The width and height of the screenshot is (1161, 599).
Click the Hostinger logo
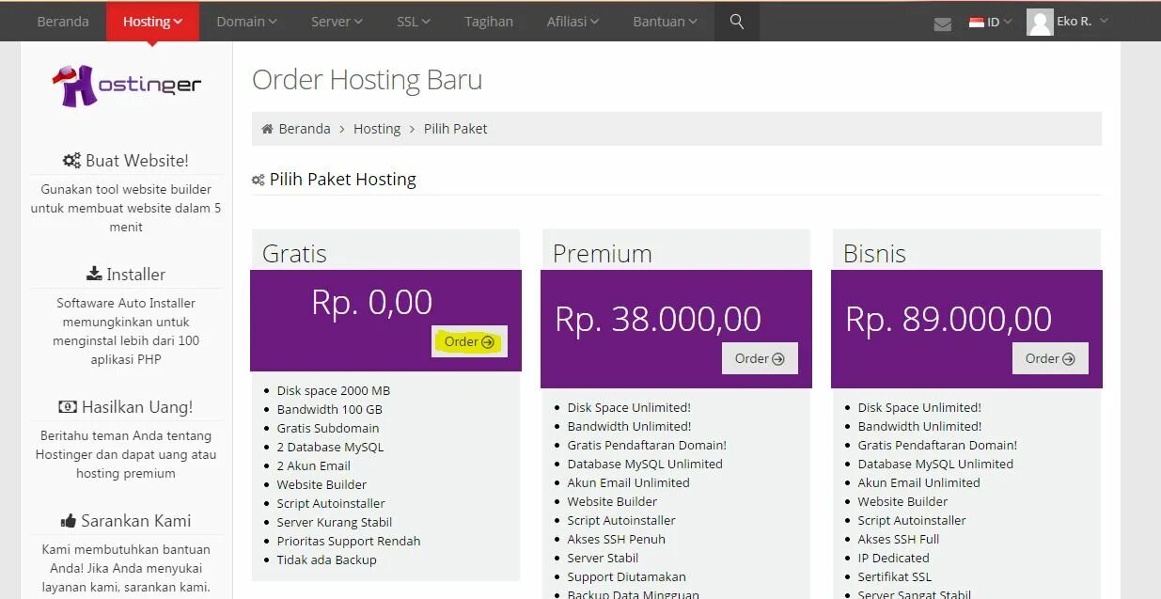pos(127,85)
